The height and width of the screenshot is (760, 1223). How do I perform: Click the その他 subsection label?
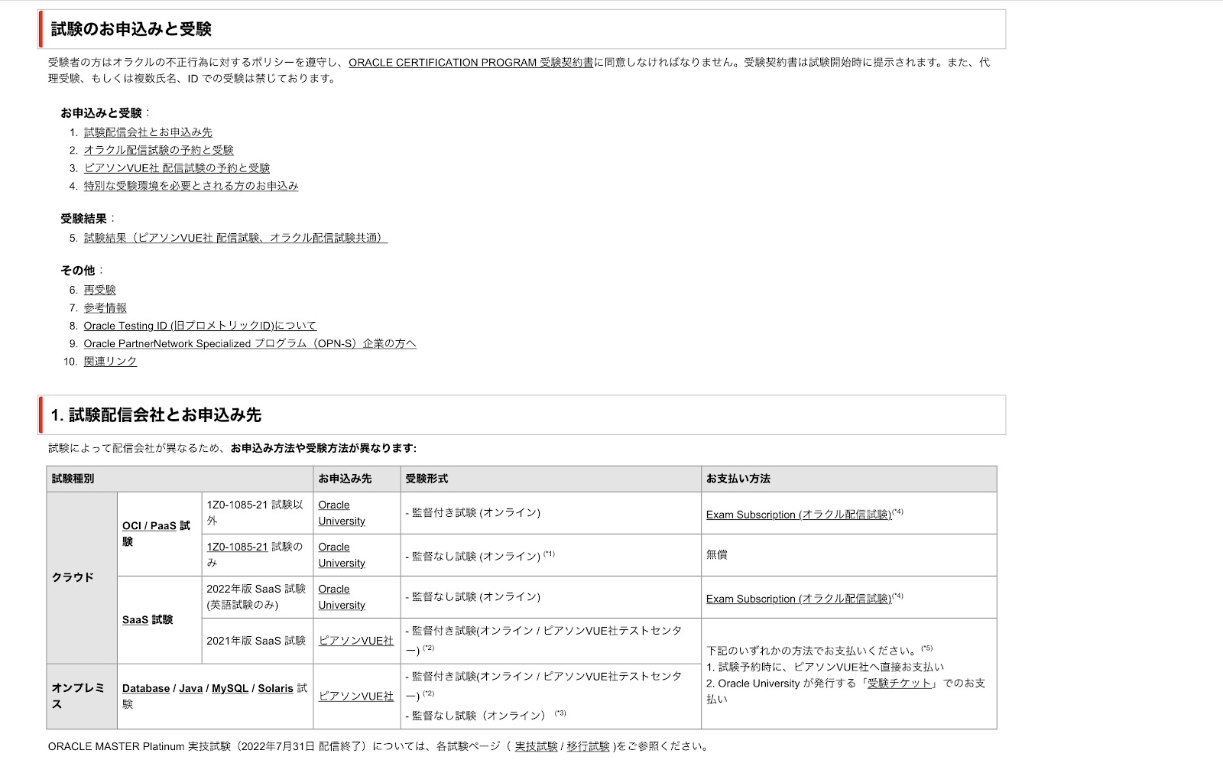[78, 271]
